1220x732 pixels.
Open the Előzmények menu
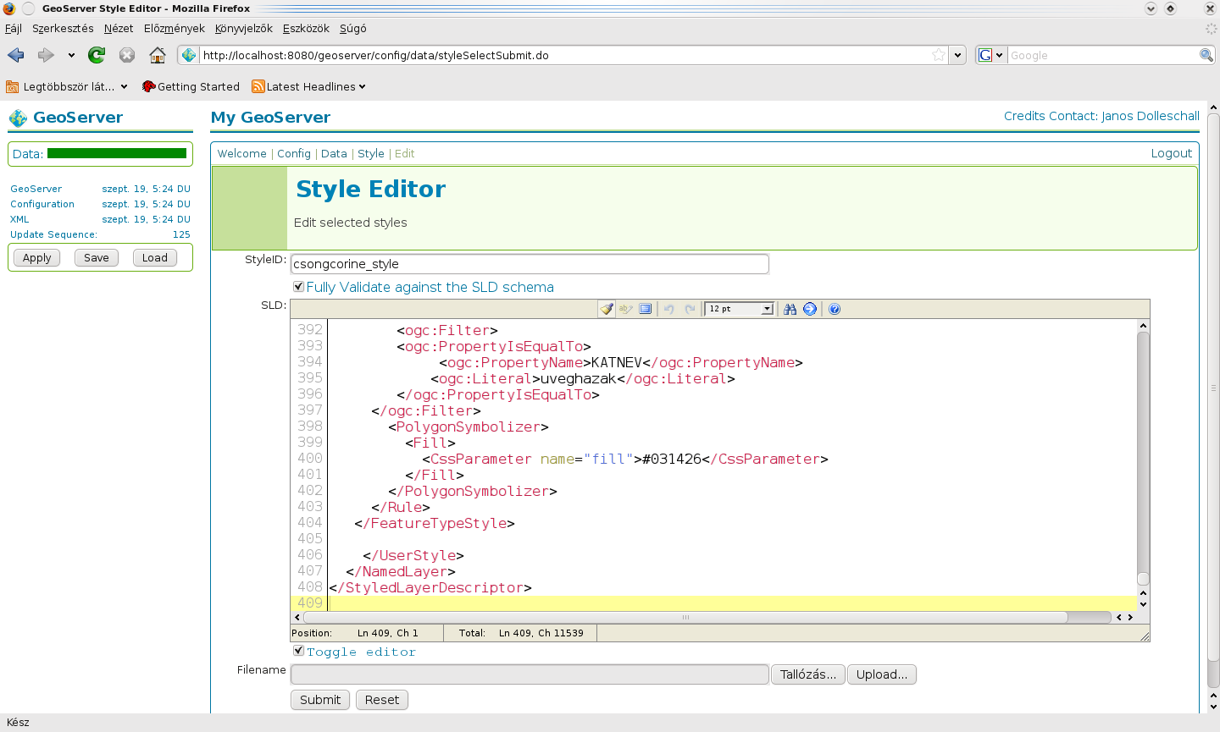click(175, 28)
